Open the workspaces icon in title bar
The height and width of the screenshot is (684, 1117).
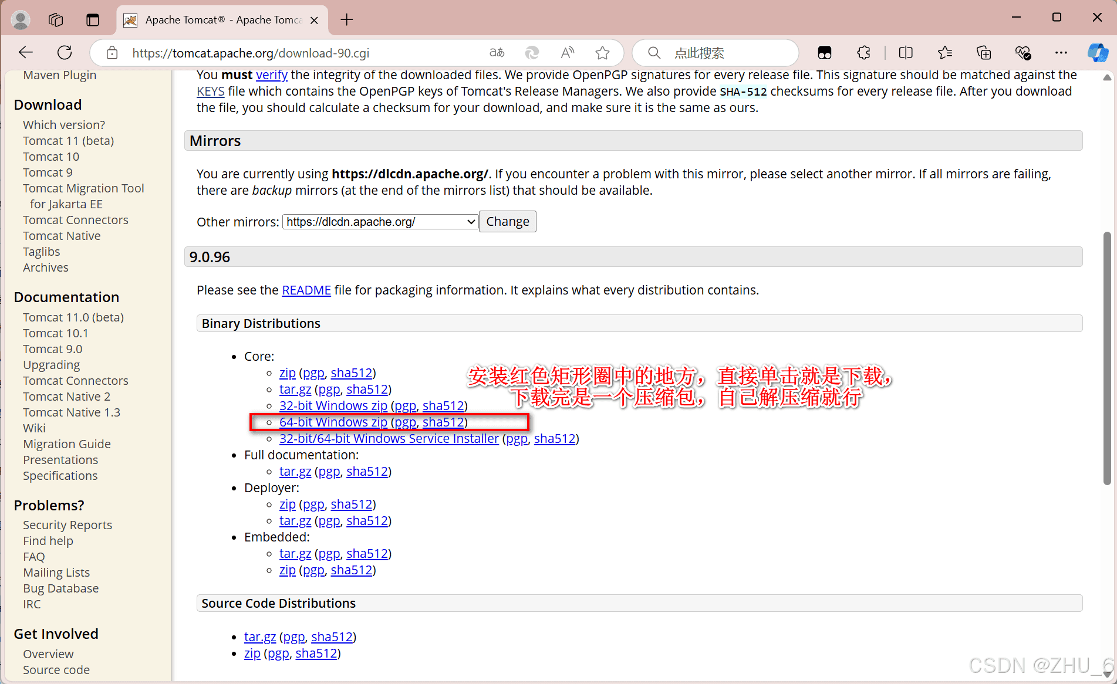pyautogui.click(x=56, y=20)
